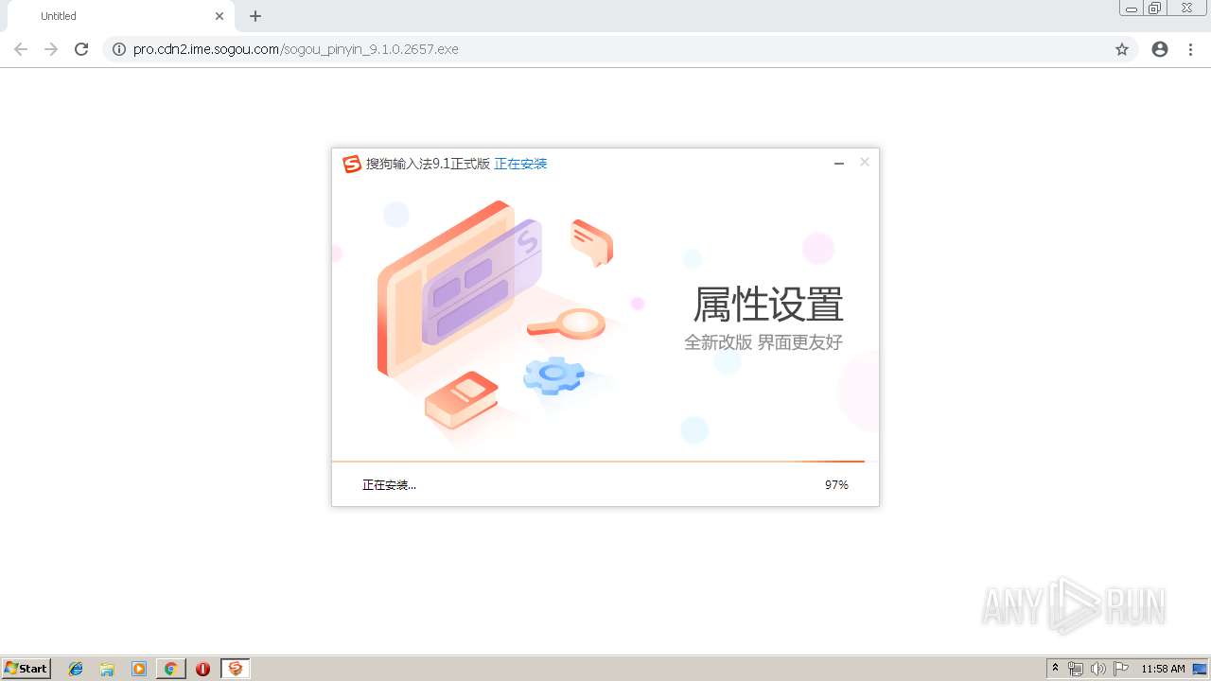The height and width of the screenshot is (681, 1211).
Task: Switch to Sogou installer taskbar button
Action: tap(236, 669)
